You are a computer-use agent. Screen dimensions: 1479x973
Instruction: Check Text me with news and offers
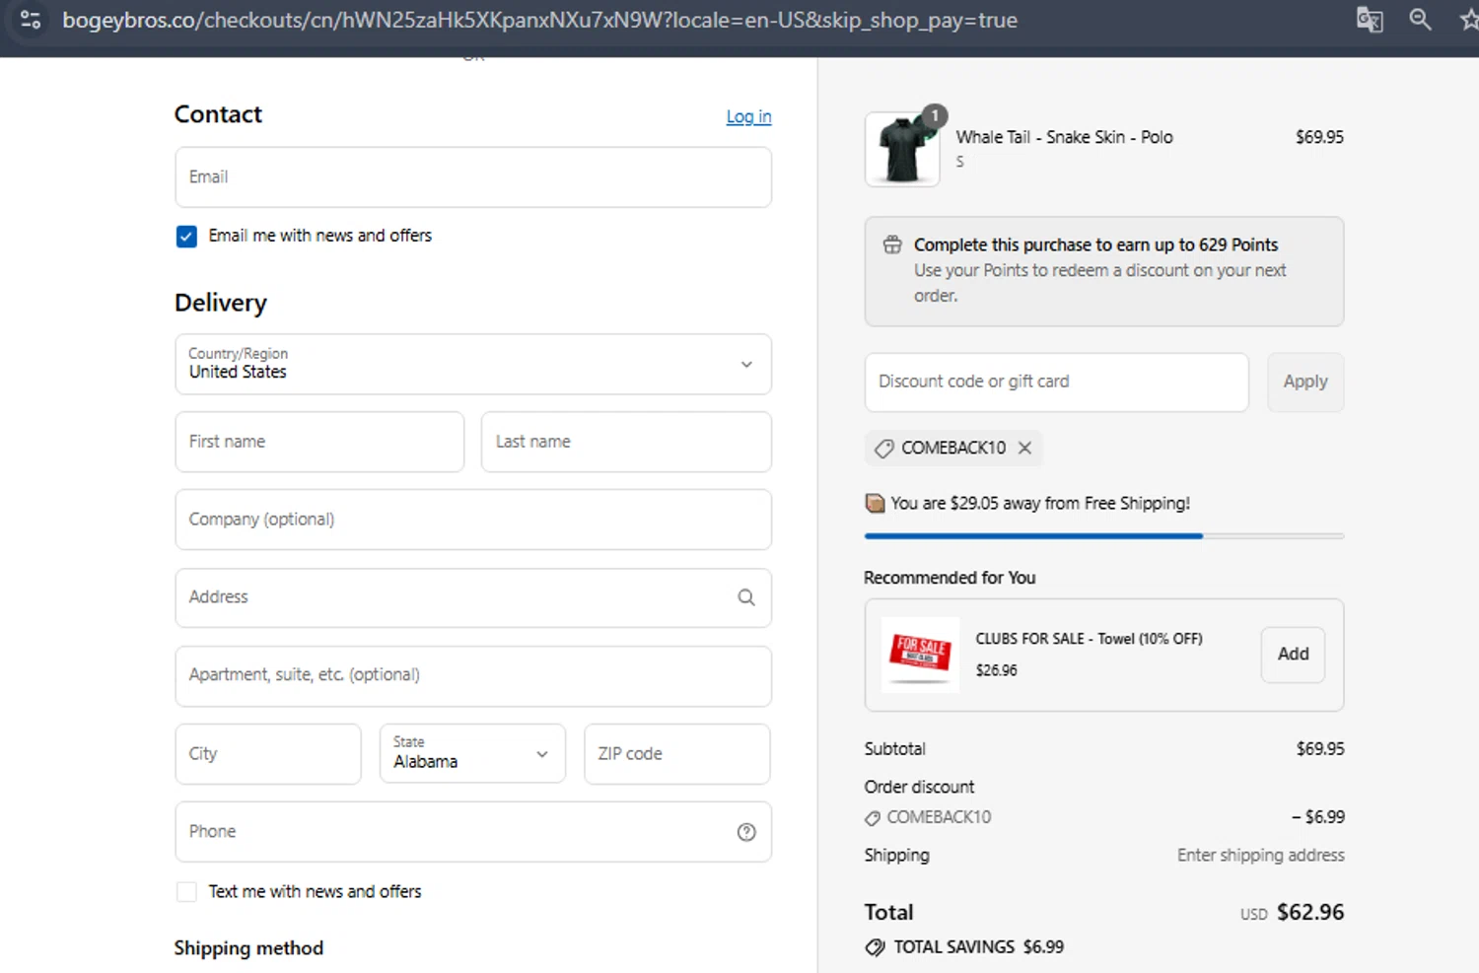coord(186,892)
